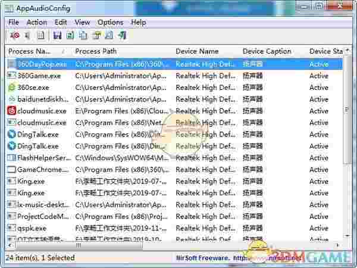This screenshot has width=357, height=268.
Task: Click the Copy selected items toolbar icon
Action: click(83, 35)
